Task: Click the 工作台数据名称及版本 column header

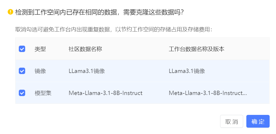Action: (x=197, y=49)
